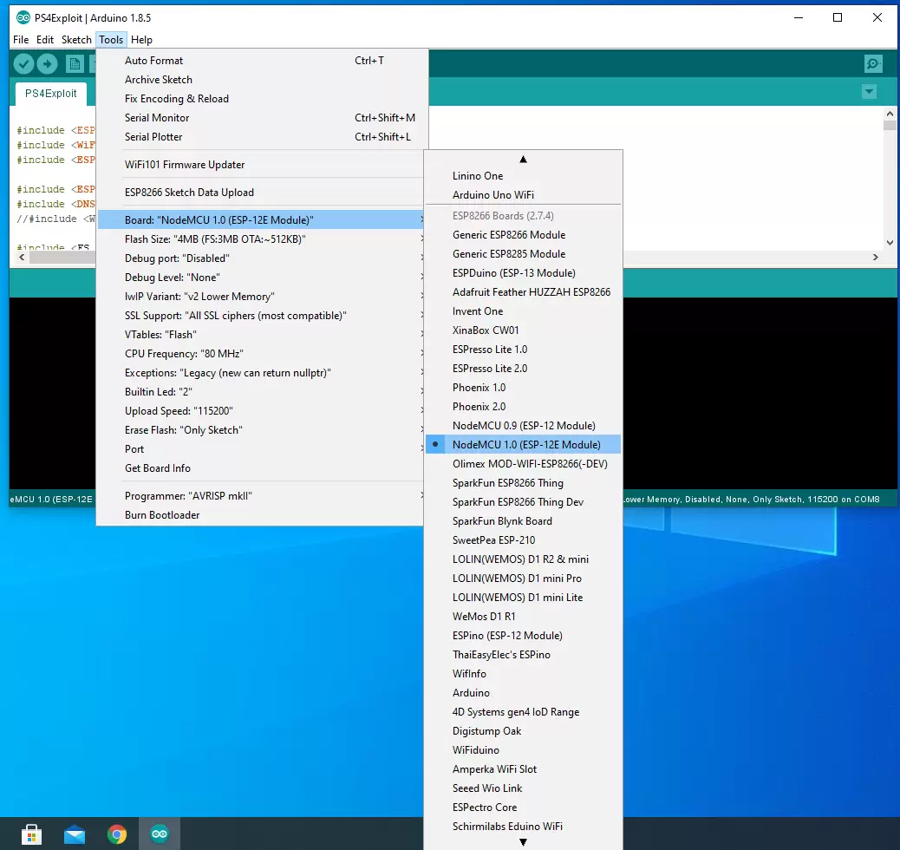
Task: Click Burn Bootloader
Action: coord(261,515)
